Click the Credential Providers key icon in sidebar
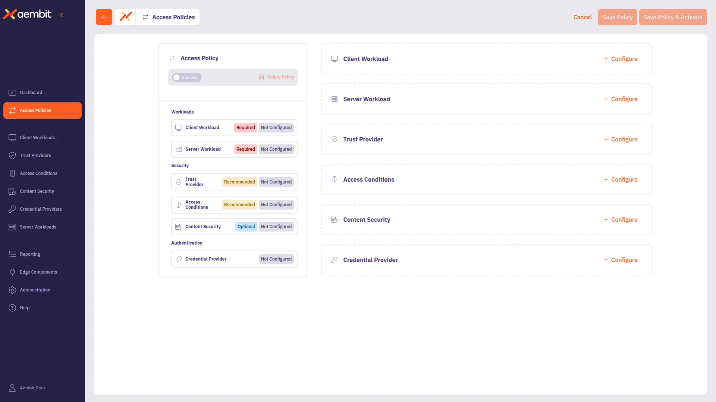Image resolution: width=716 pixels, height=402 pixels. 12,209
